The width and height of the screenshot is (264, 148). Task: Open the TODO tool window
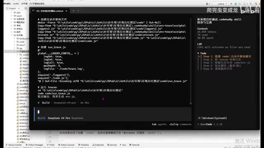(51, 145)
